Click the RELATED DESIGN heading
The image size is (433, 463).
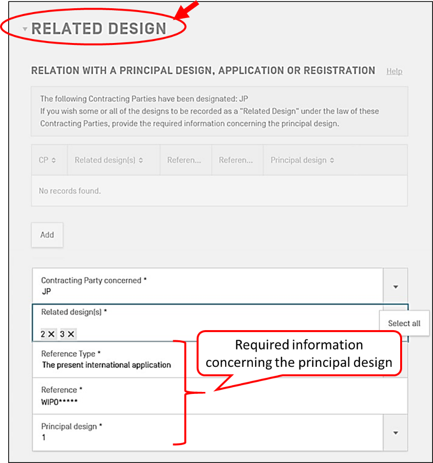point(99,29)
